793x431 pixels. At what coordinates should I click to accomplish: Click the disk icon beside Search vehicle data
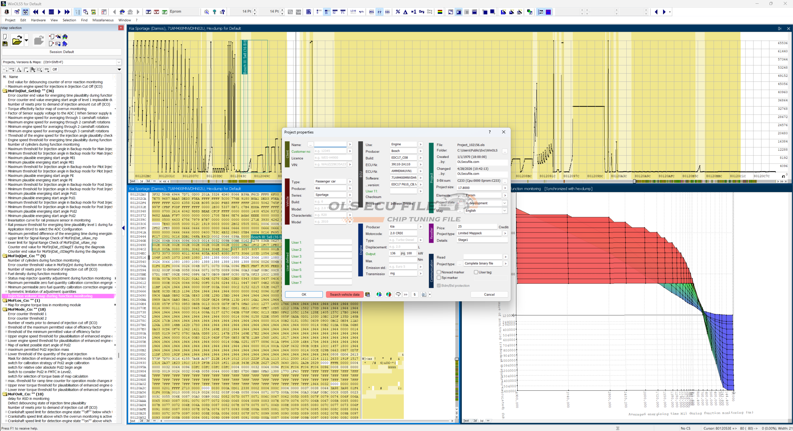pyautogui.click(x=368, y=294)
